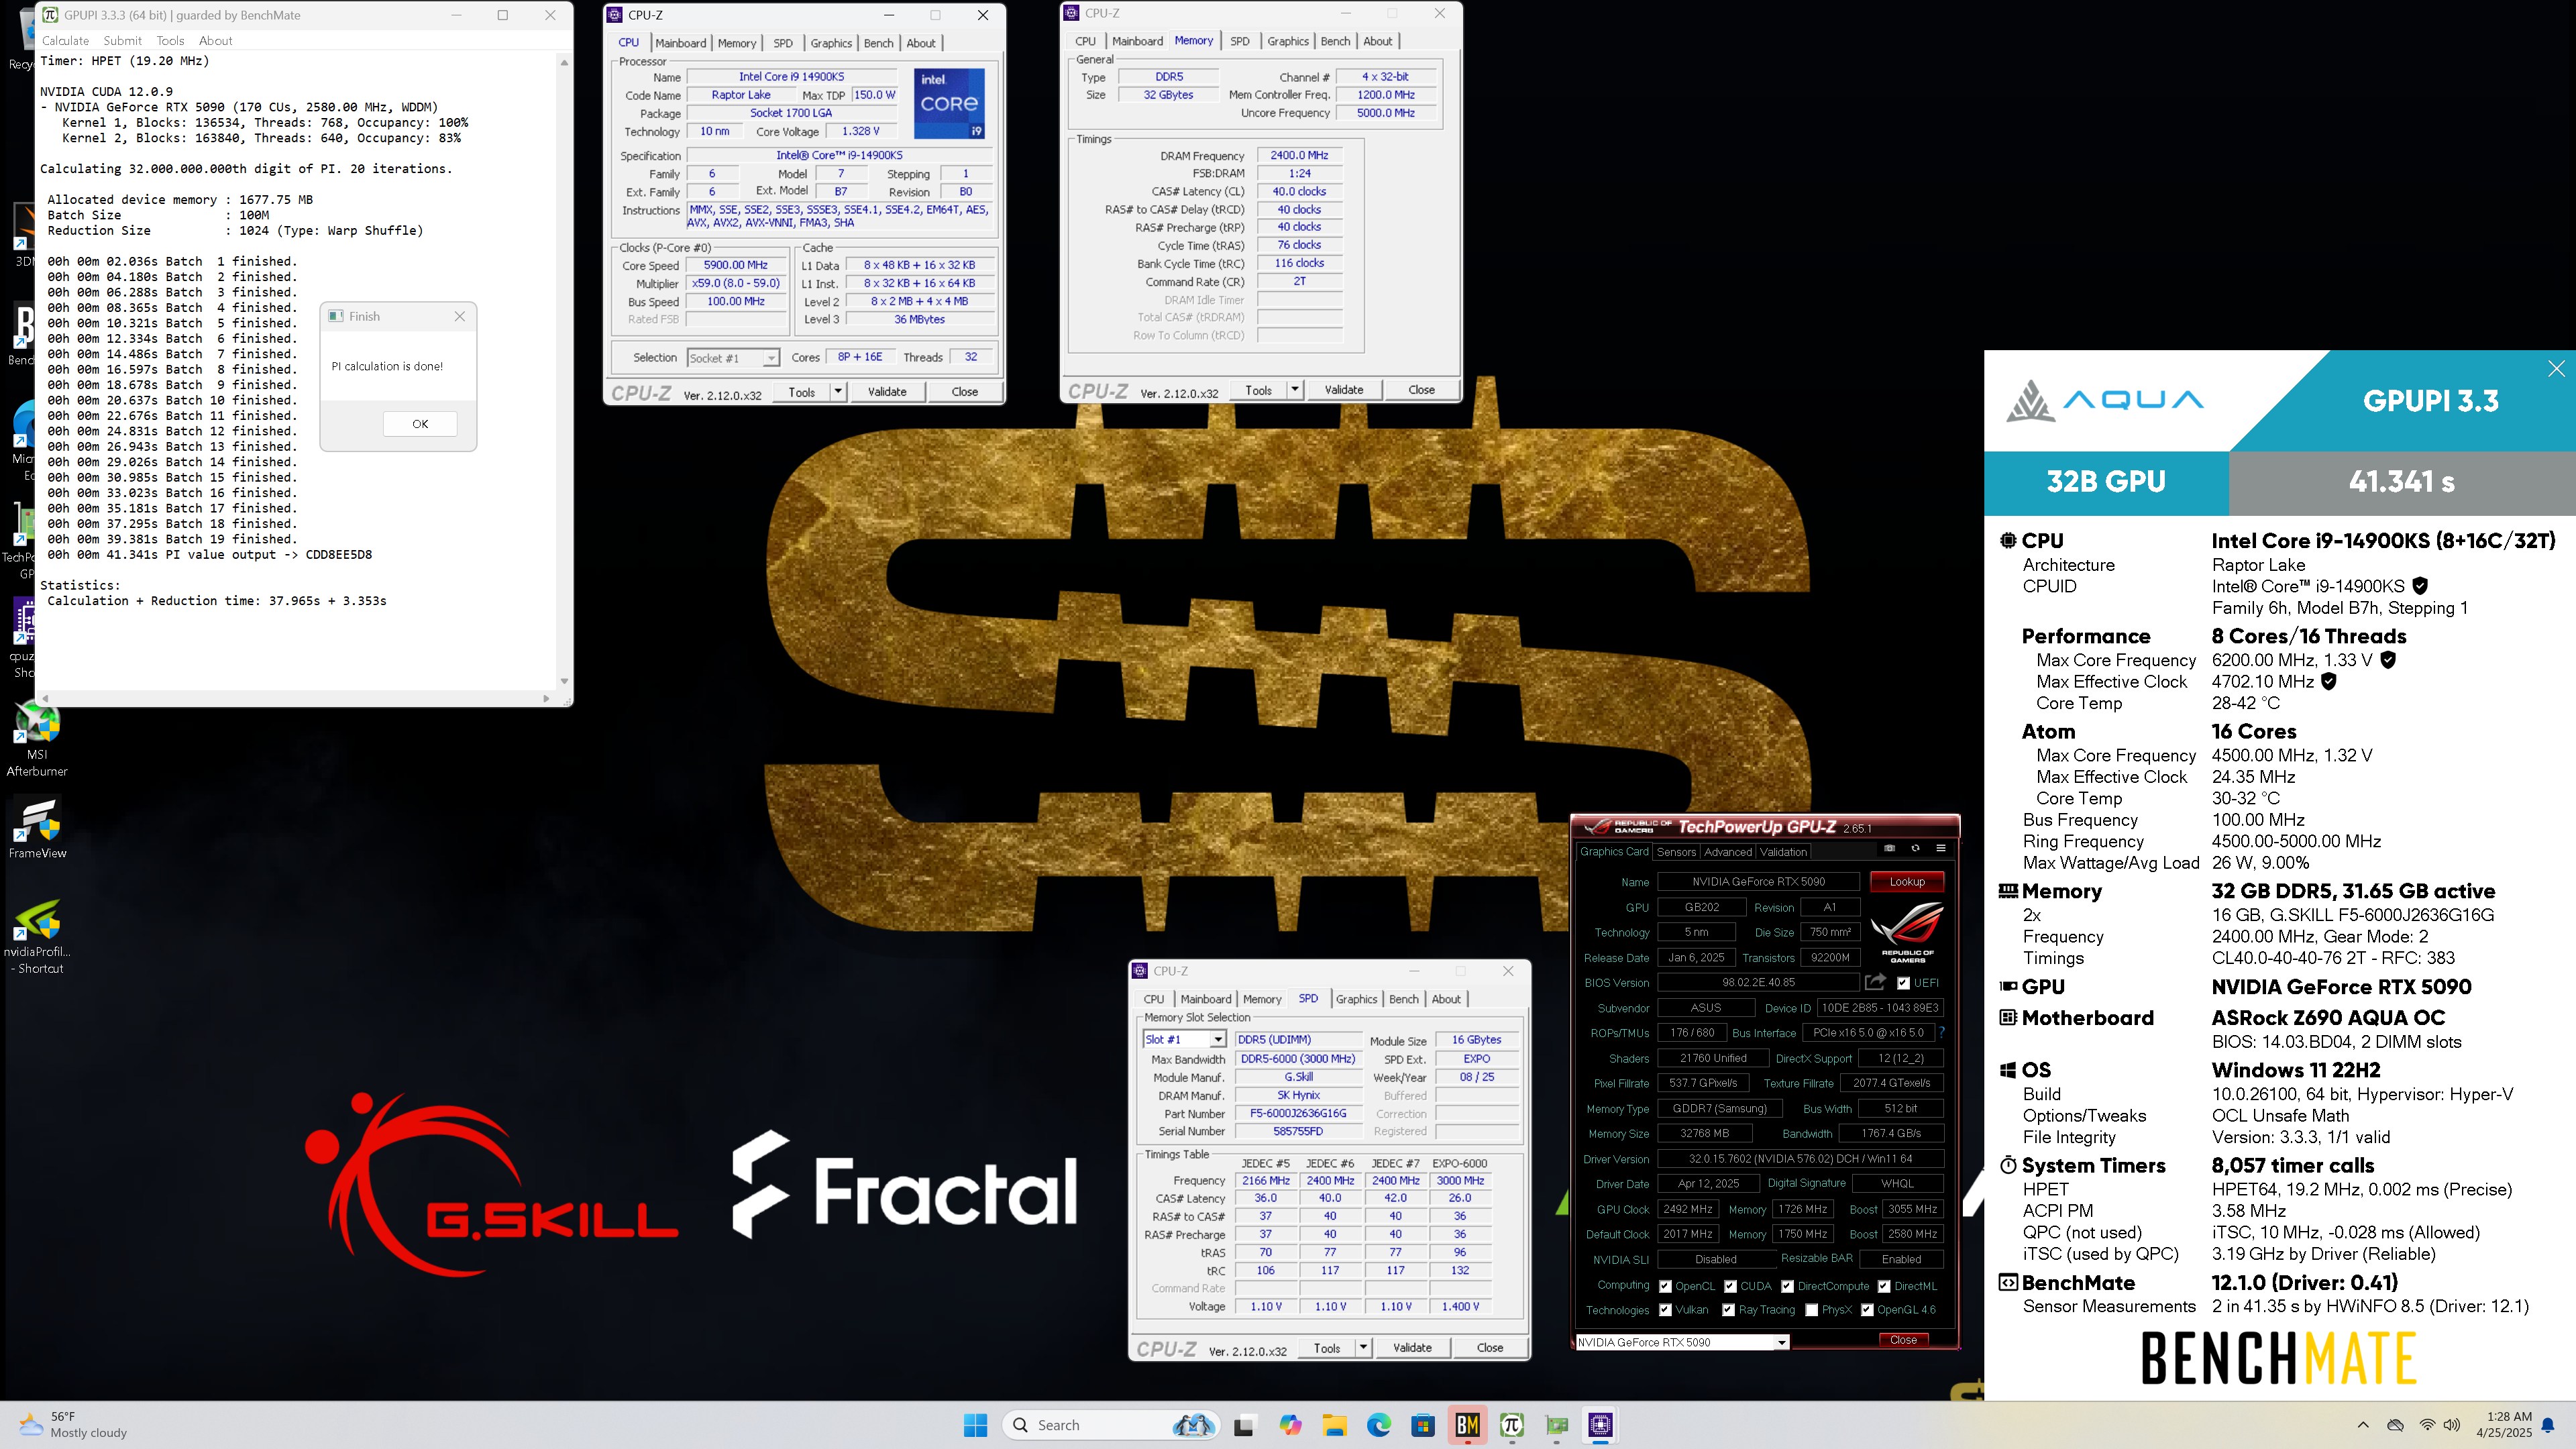The height and width of the screenshot is (1449, 2576).
Task: Expand Tools dropdown arrow in CPU-Z CPU window
Action: click(838, 391)
